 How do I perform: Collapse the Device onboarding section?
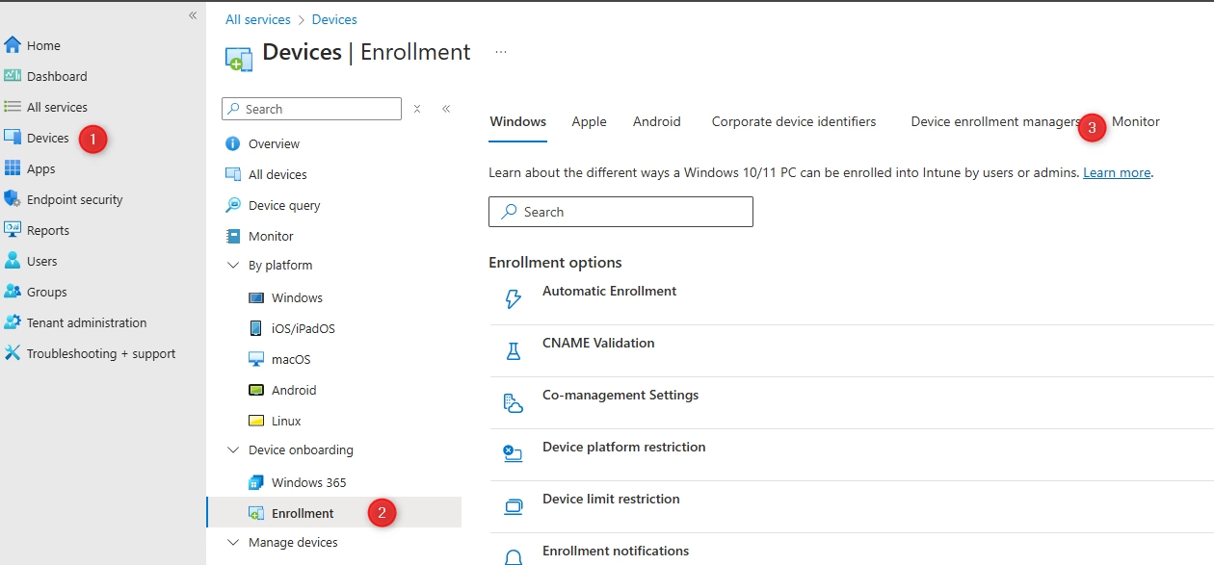click(232, 449)
